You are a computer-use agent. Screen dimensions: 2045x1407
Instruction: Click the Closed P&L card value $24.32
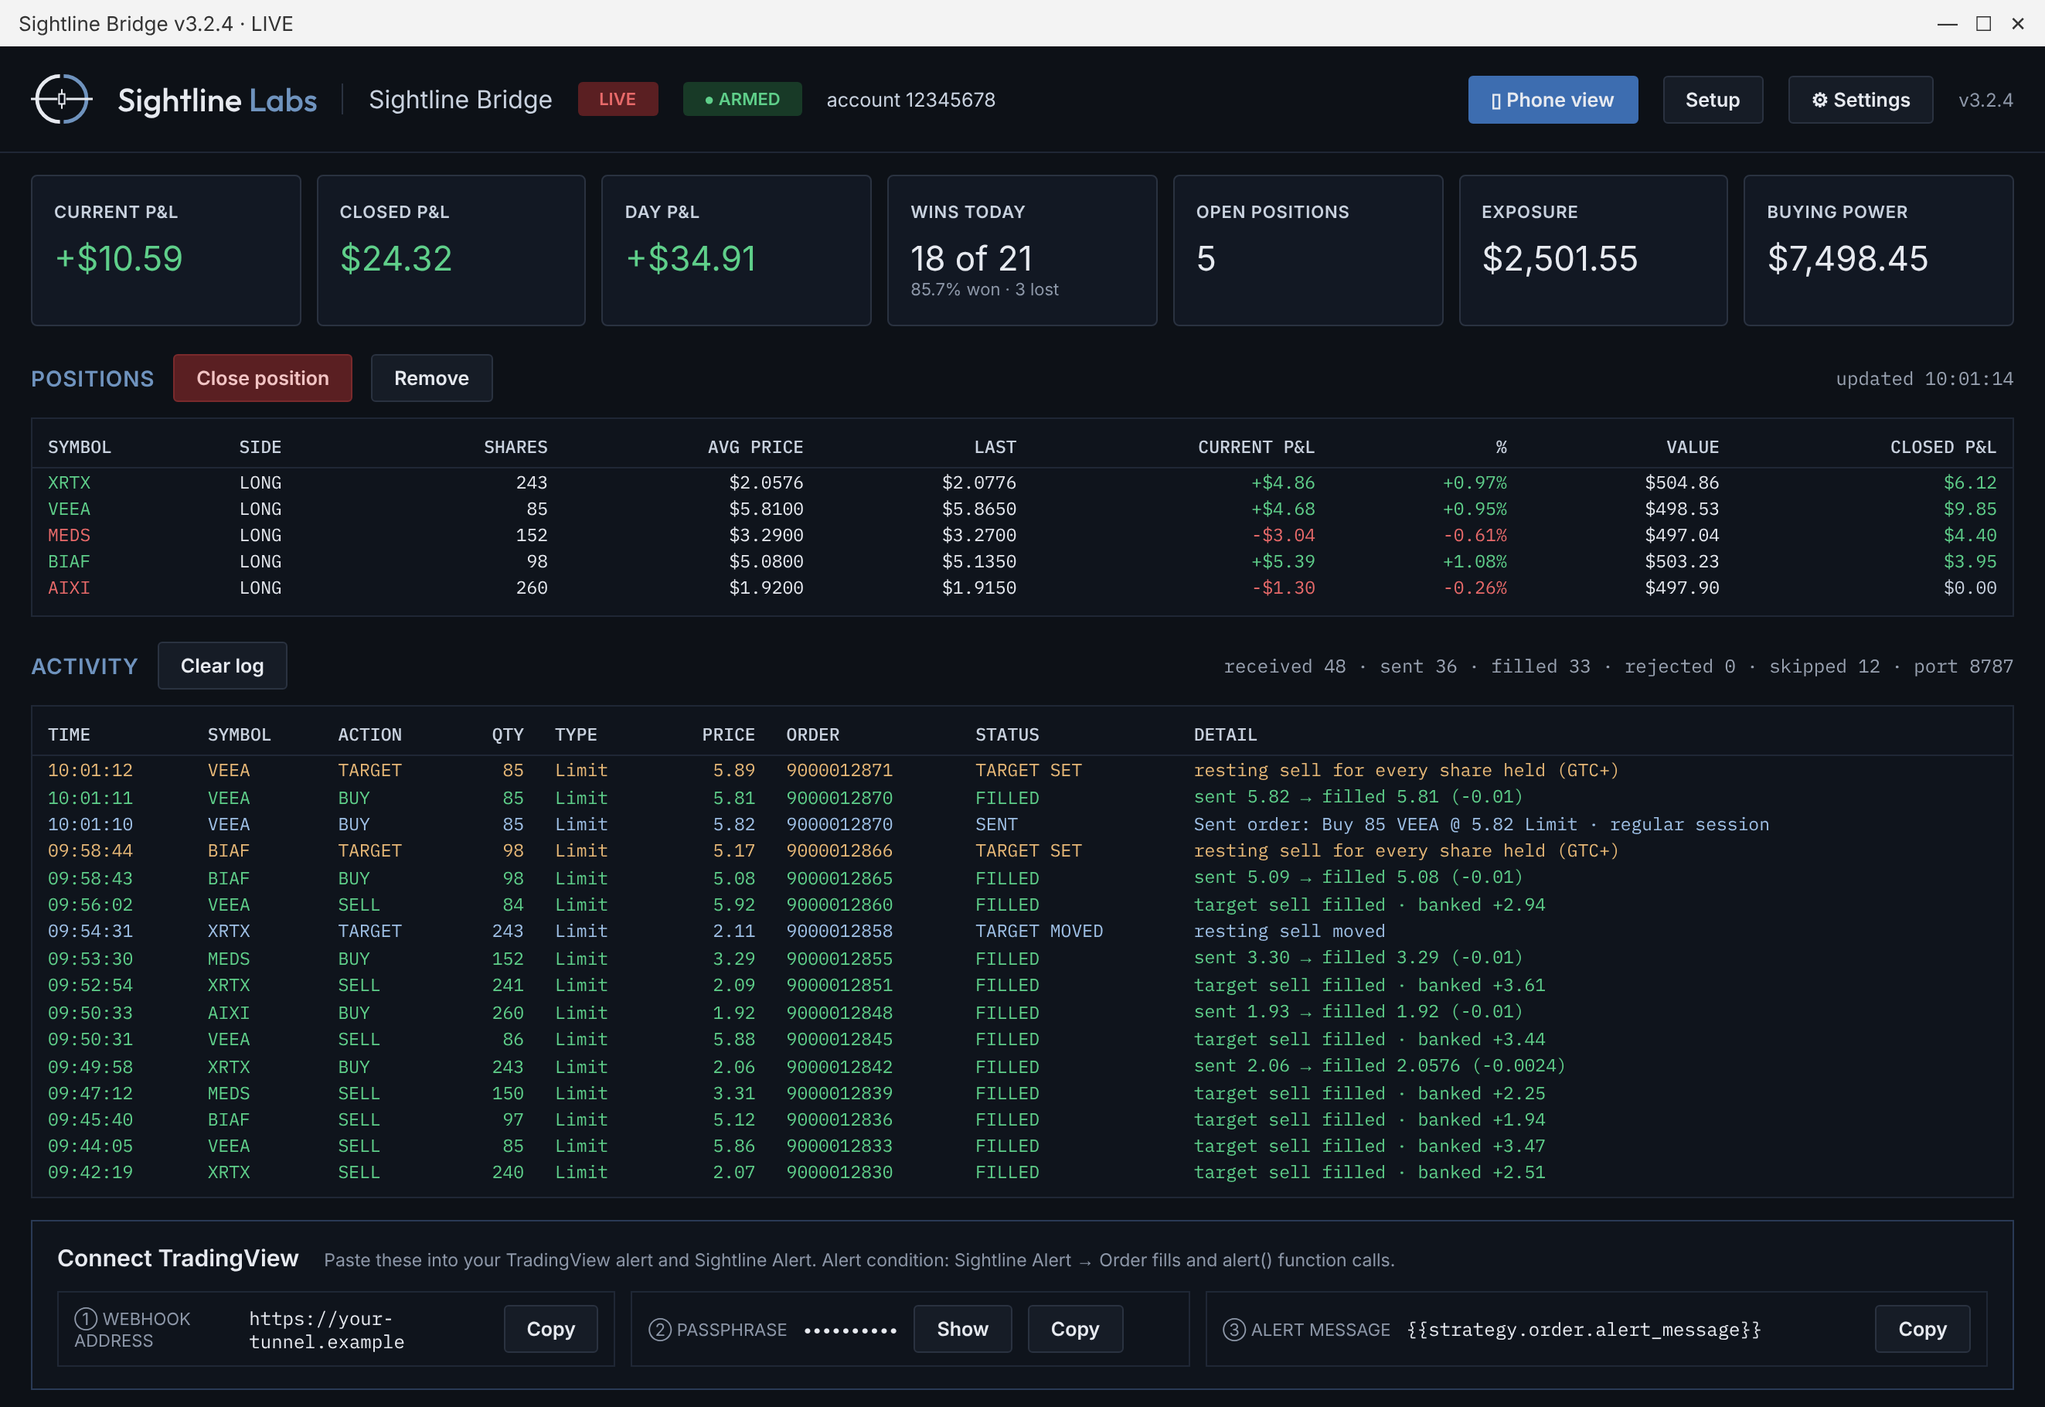396,258
